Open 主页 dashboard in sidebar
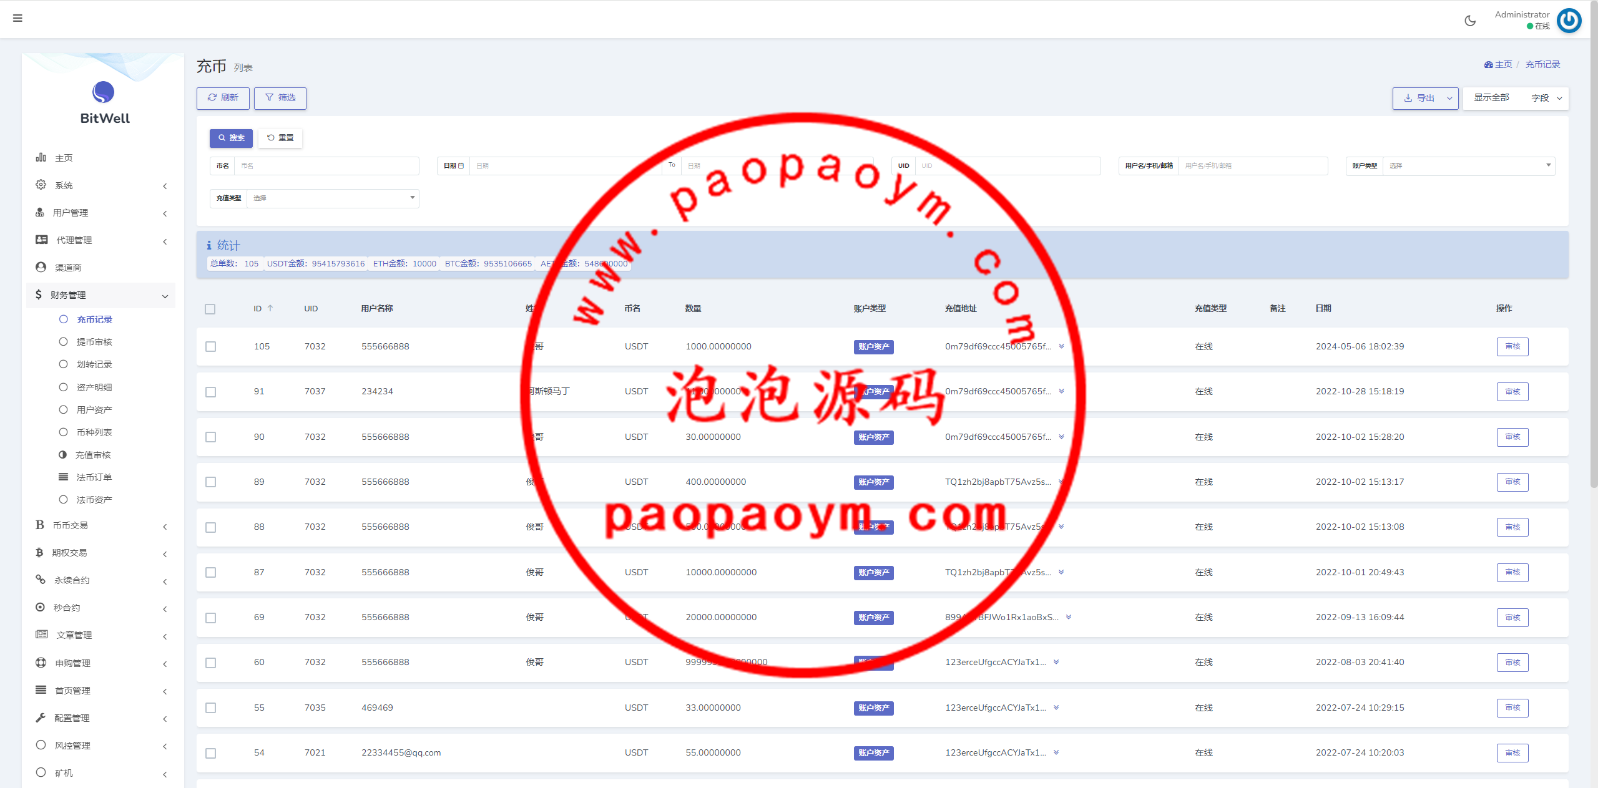This screenshot has height=788, width=1598. [64, 158]
